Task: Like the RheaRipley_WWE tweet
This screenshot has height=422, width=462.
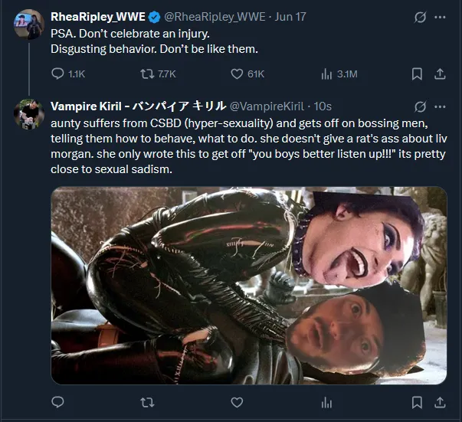Action: pos(238,74)
